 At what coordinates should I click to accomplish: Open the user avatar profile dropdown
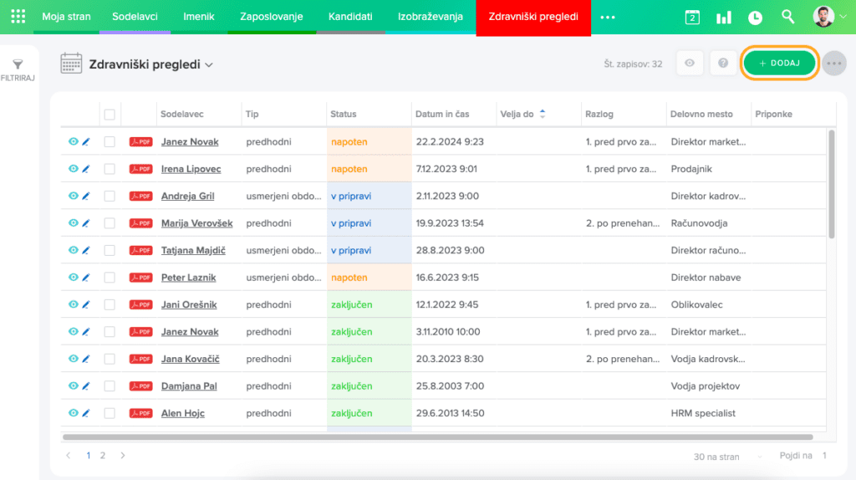click(828, 17)
